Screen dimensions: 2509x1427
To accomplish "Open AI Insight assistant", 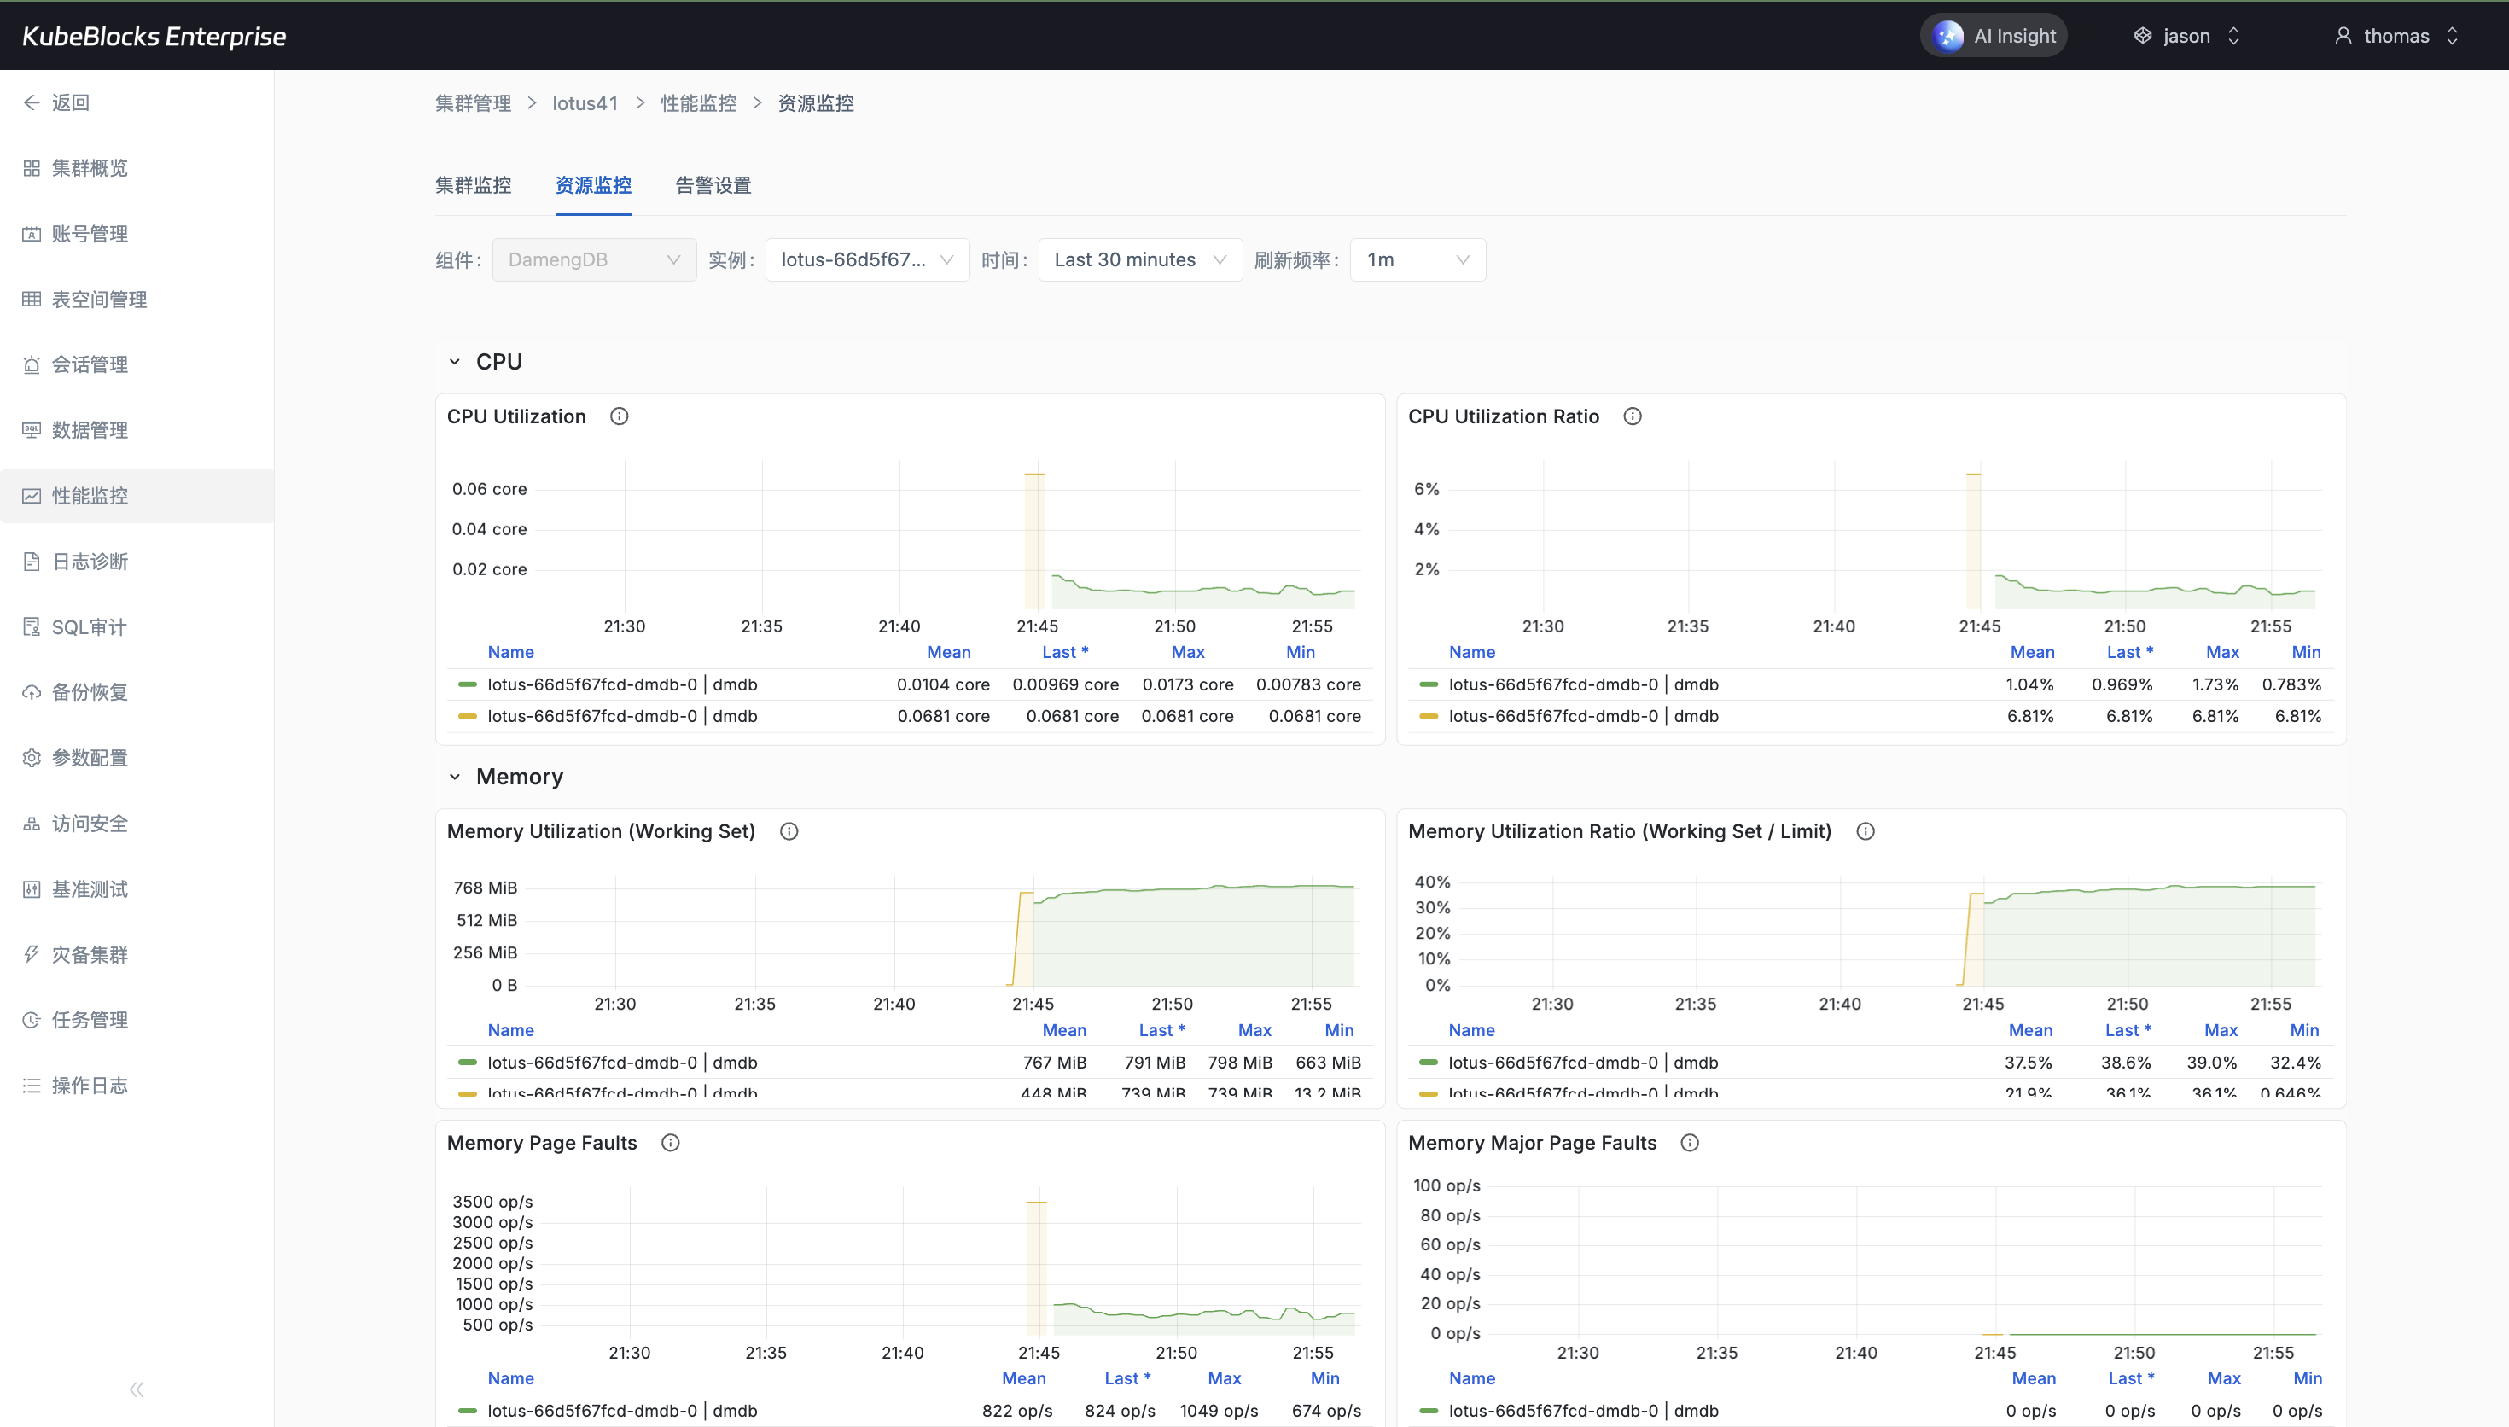I will point(1994,36).
